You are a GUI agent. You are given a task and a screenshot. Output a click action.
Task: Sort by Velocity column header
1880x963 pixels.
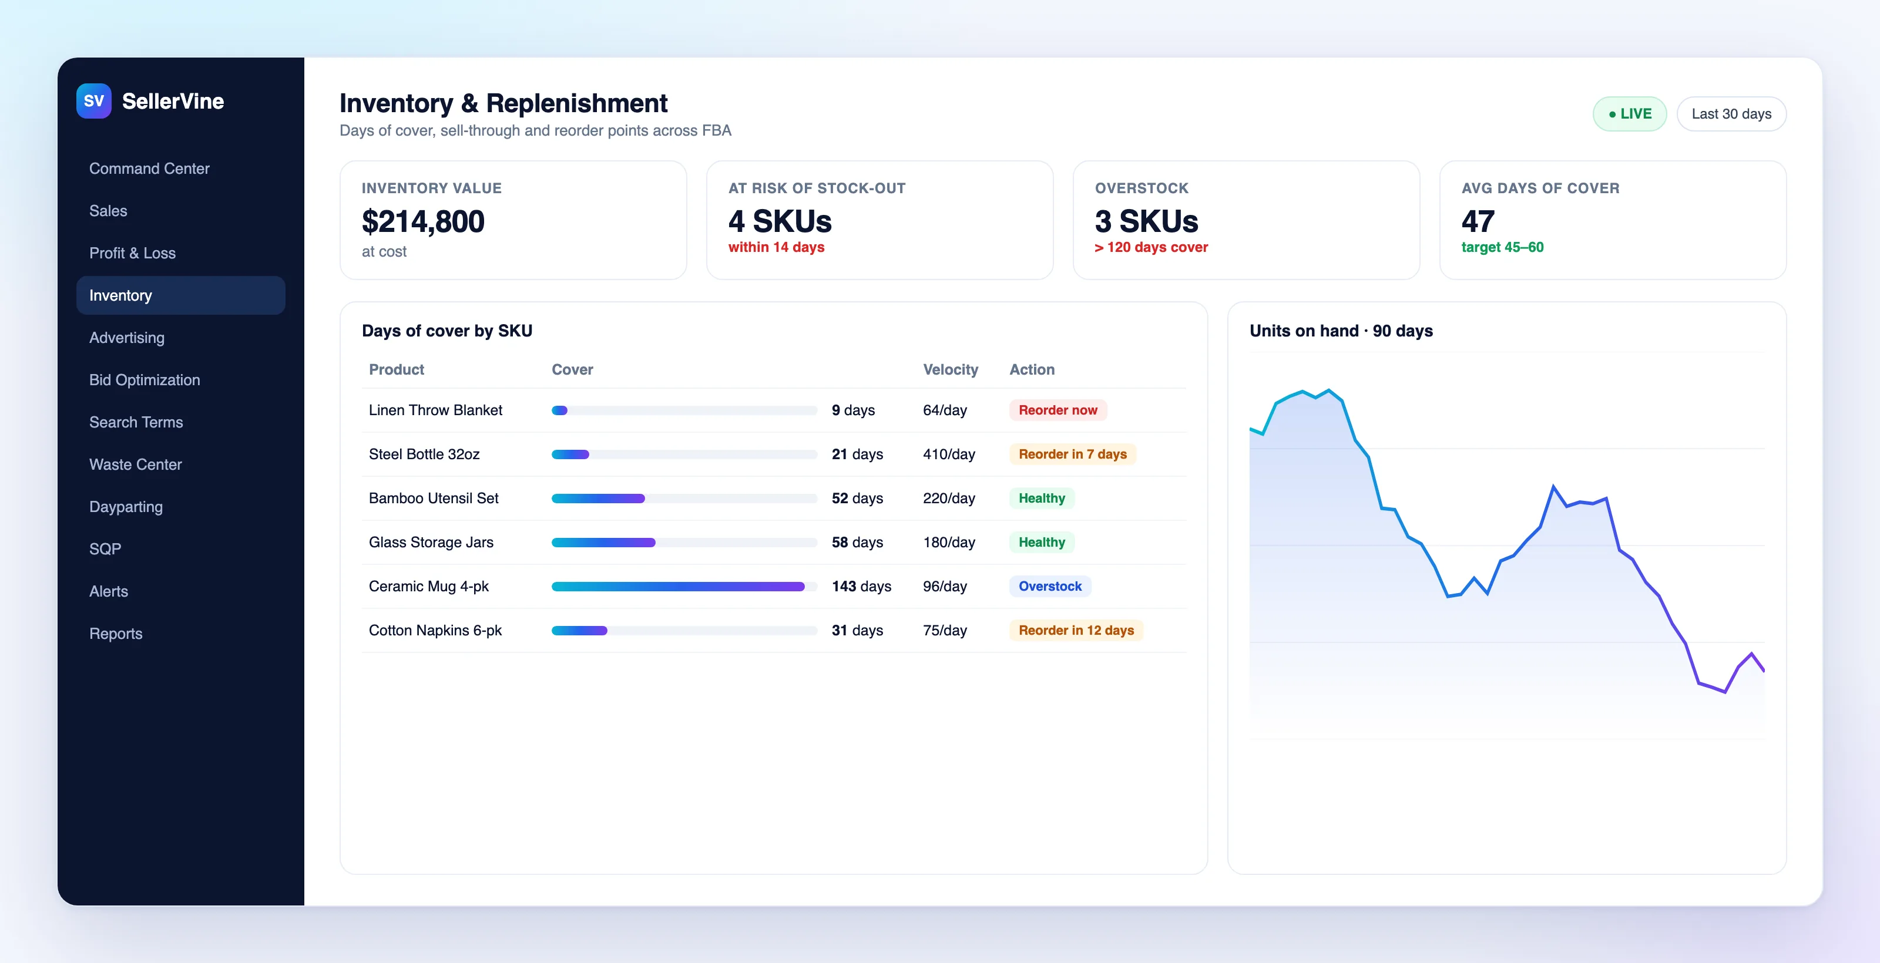pyautogui.click(x=950, y=370)
